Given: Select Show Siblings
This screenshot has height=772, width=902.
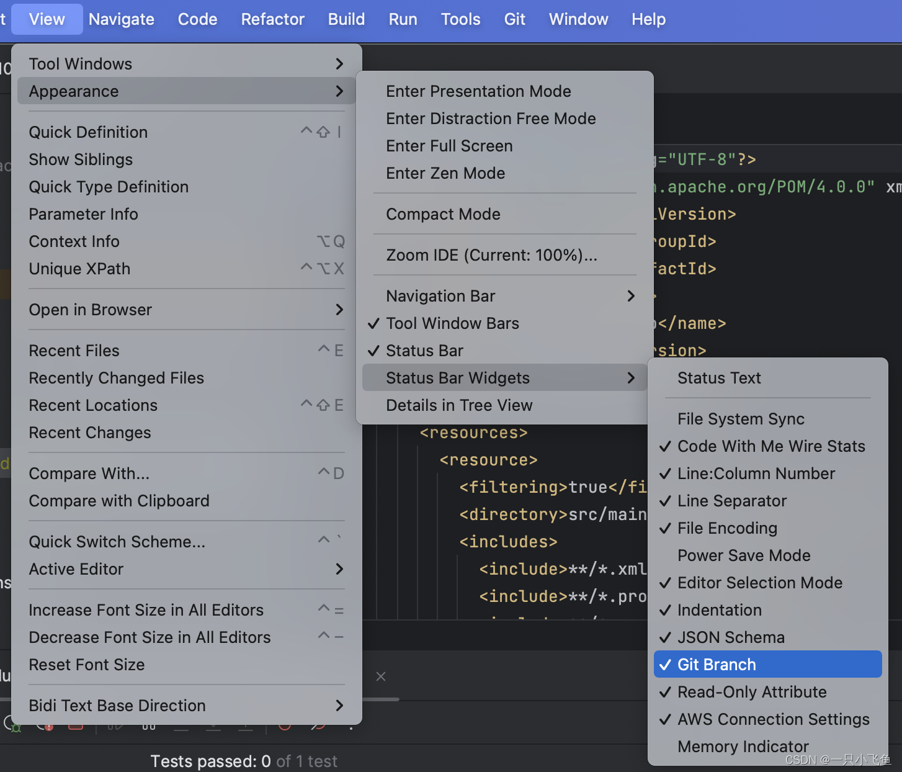Looking at the screenshot, I should 186,159.
